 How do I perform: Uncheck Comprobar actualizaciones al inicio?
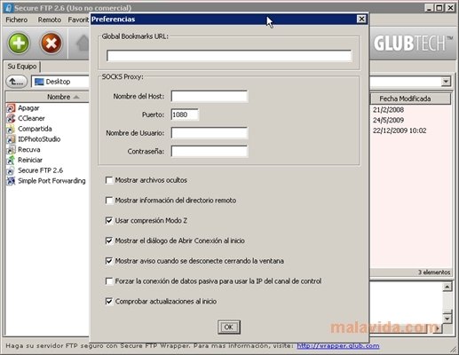(109, 301)
